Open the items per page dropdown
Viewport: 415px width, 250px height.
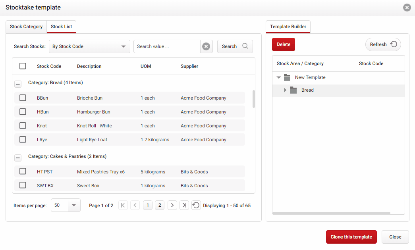(74, 205)
